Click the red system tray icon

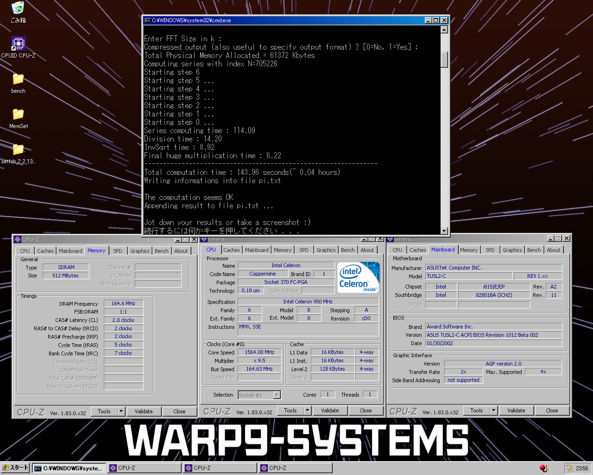point(543,468)
